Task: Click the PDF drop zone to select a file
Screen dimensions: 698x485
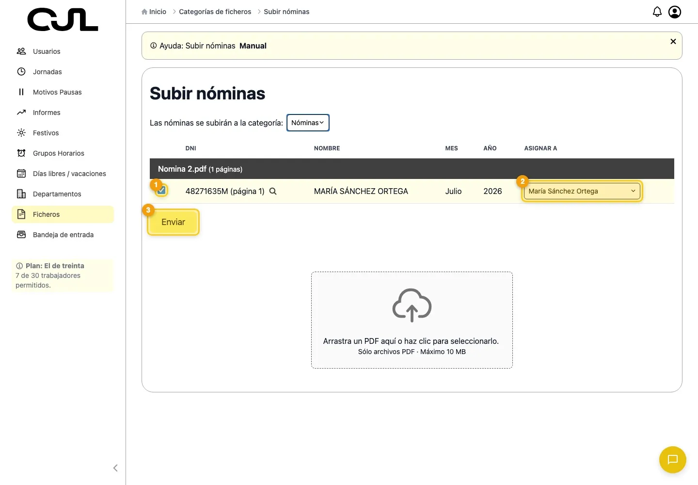Action: coord(412,320)
